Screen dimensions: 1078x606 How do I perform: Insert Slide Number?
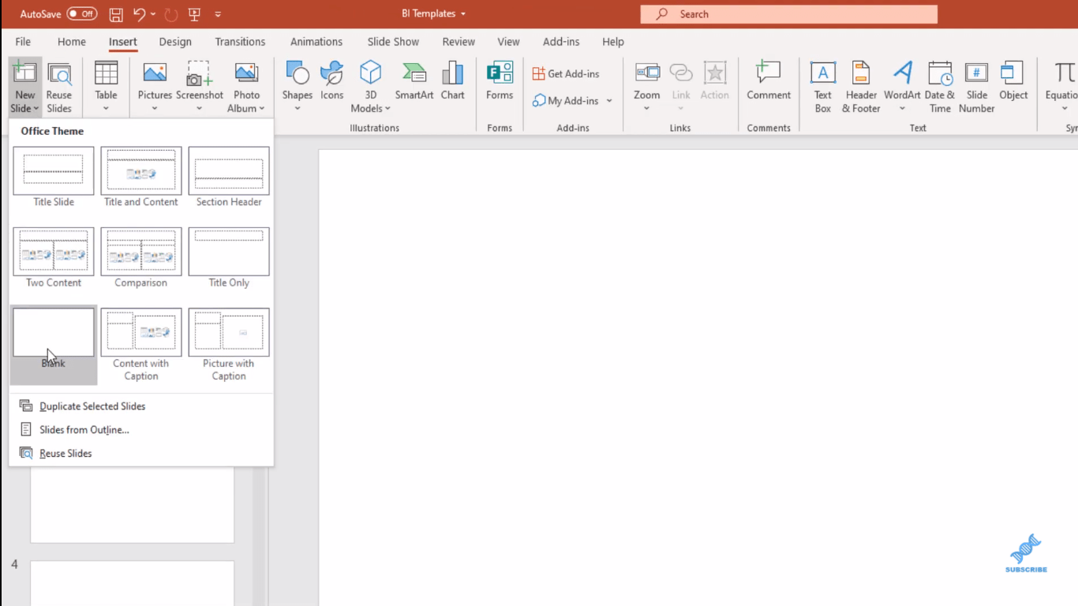click(x=976, y=88)
